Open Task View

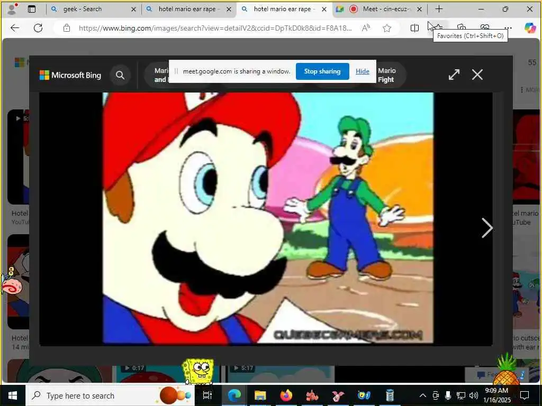point(207,395)
